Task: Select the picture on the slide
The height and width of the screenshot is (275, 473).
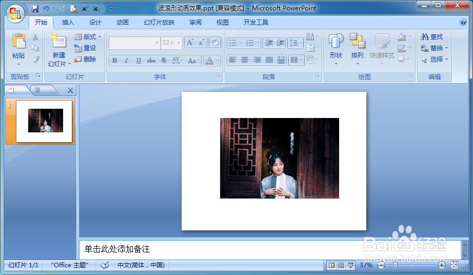Action: coord(279,158)
